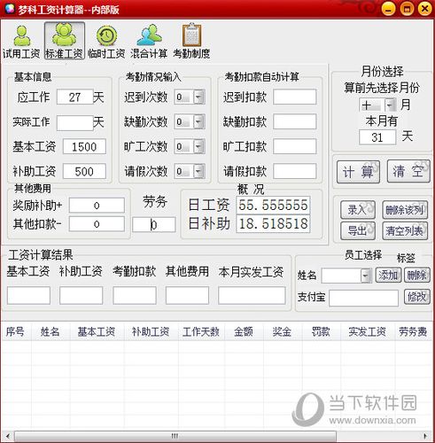Click the 录入 button

coord(358,210)
